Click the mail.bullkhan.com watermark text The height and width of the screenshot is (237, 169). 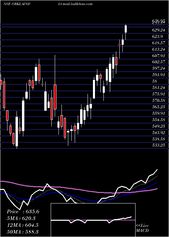tap(77, 4)
